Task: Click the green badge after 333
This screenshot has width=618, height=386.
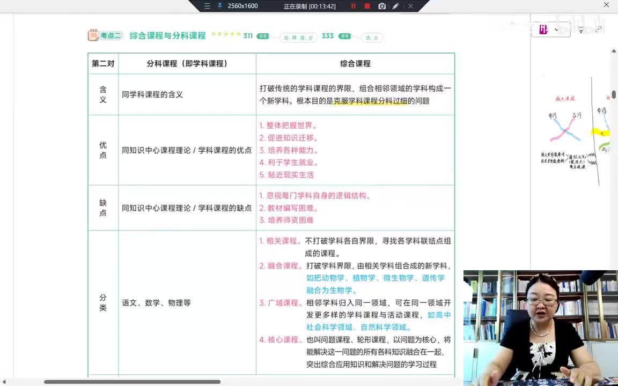Action: point(345,36)
